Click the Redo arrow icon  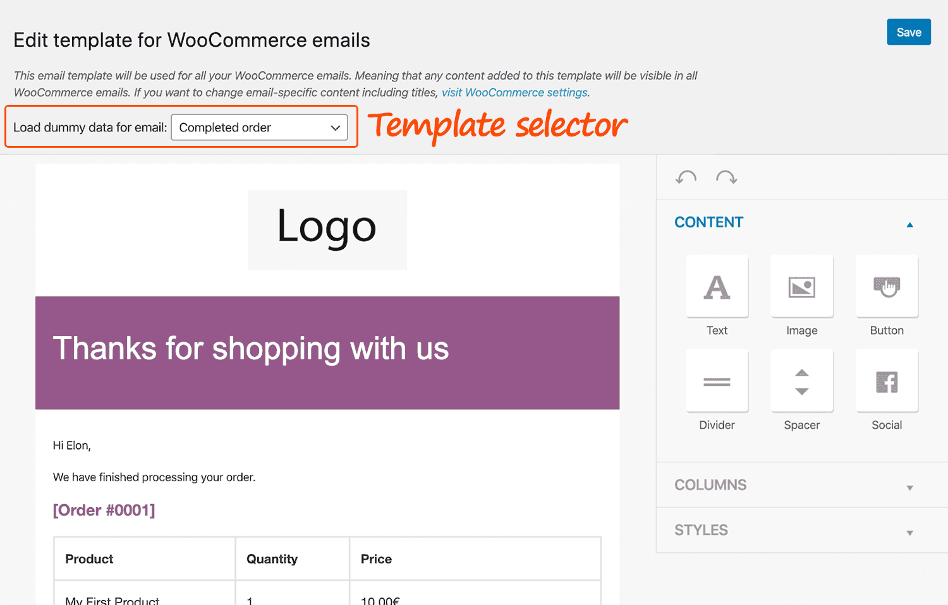(727, 177)
